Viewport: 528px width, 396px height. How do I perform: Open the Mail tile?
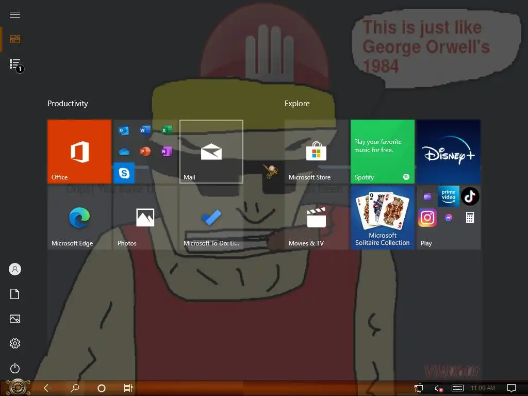click(x=211, y=151)
